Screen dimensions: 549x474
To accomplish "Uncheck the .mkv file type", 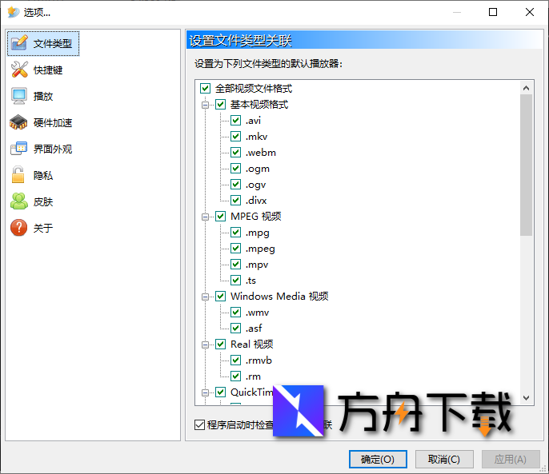I will (x=235, y=137).
